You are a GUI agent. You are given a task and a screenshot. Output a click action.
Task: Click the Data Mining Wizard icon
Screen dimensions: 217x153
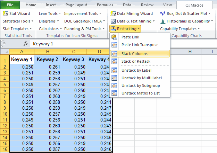(113, 13)
